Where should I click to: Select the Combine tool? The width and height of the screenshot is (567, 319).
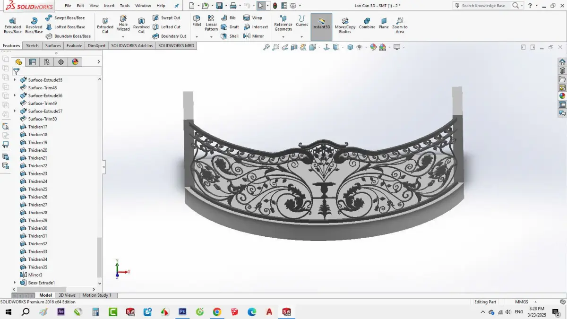(367, 24)
